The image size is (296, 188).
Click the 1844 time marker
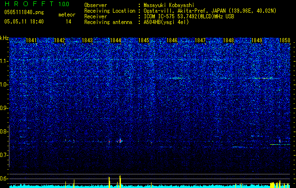(116, 40)
